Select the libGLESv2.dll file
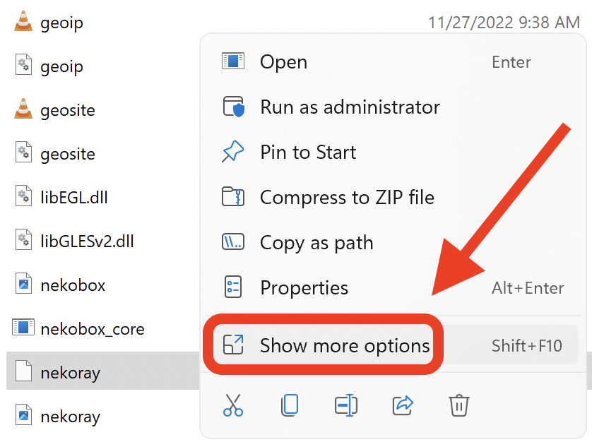 [86, 241]
